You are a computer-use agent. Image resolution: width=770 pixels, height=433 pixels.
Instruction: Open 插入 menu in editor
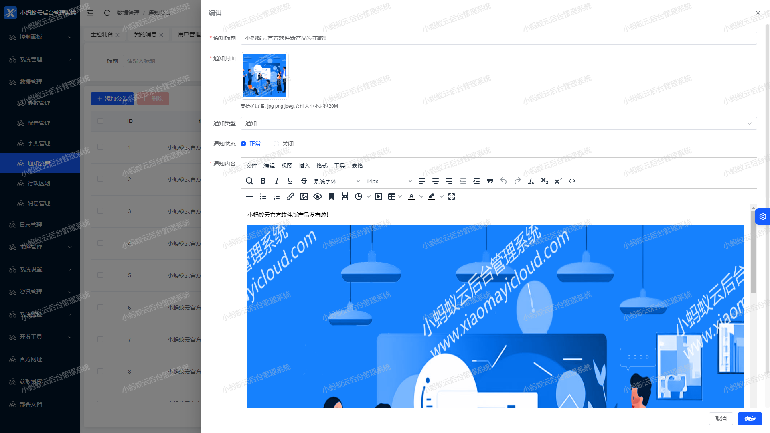point(304,166)
